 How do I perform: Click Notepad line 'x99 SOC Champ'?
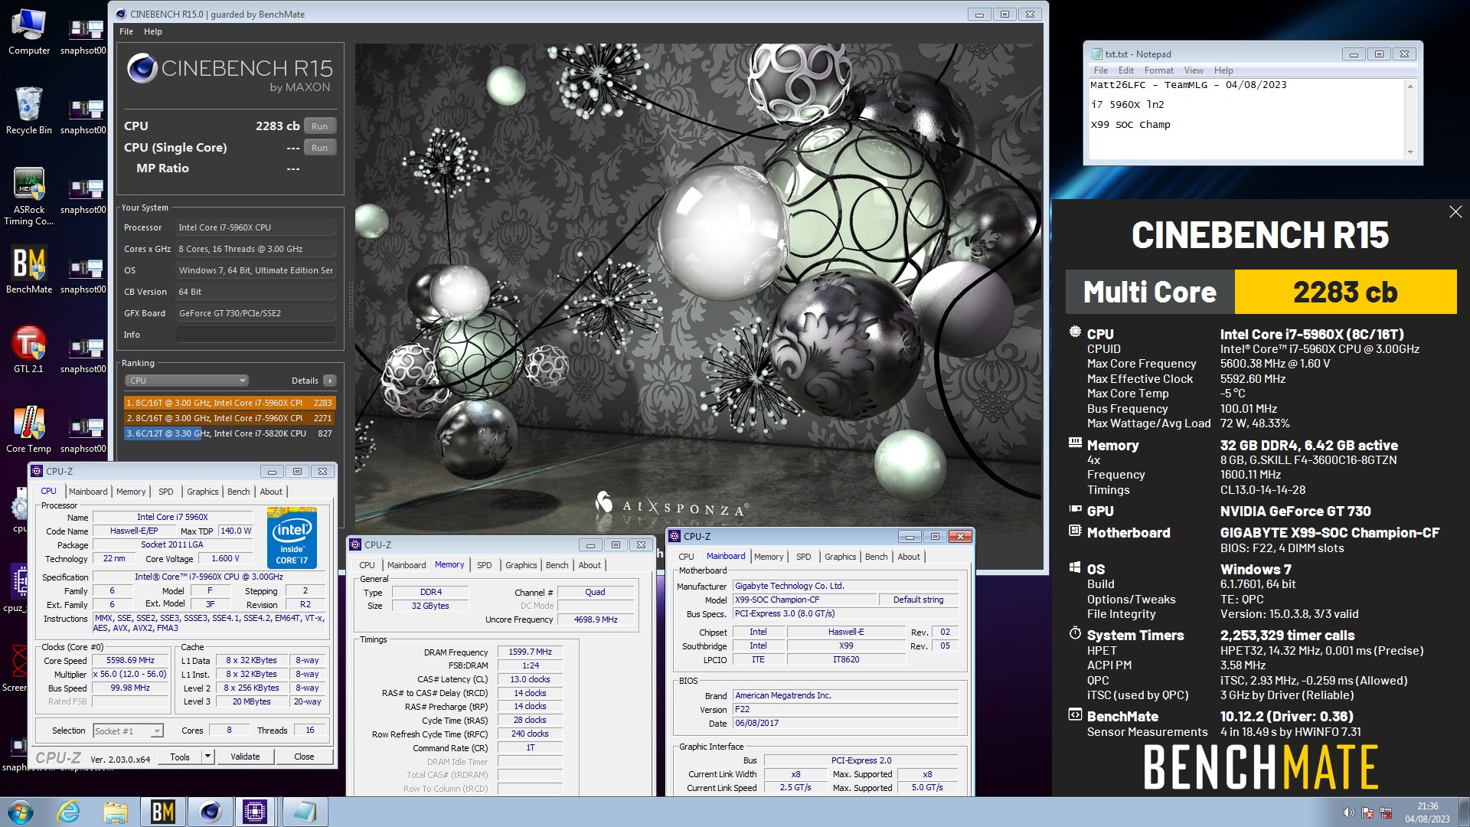coord(1130,125)
